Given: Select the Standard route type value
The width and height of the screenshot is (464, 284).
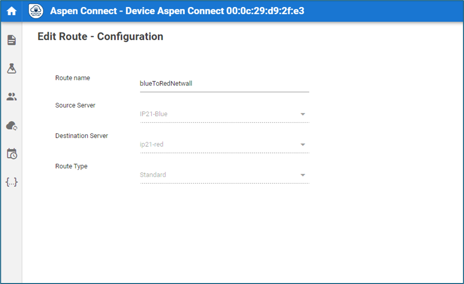Looking at the screenshot, I should (x=153, y=175).
